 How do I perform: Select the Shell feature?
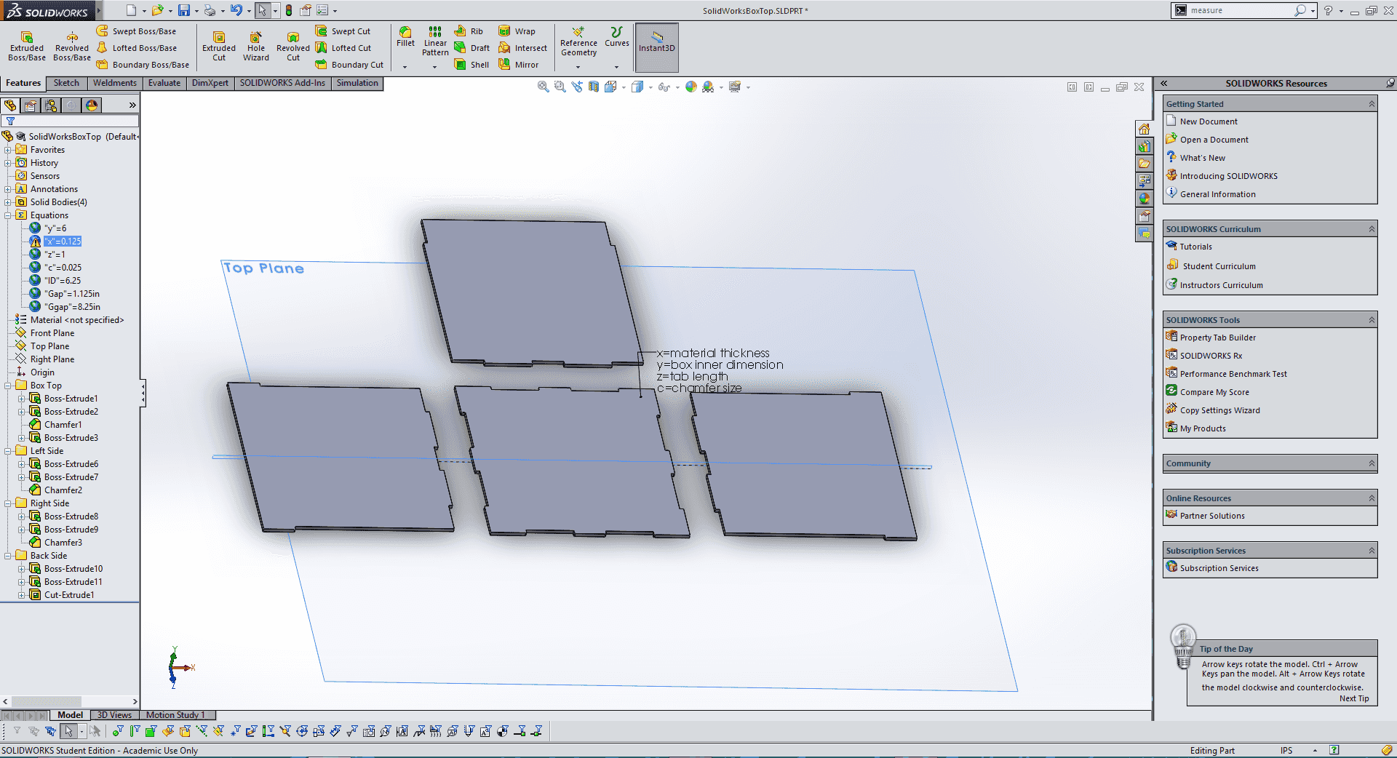click(471, 65)
